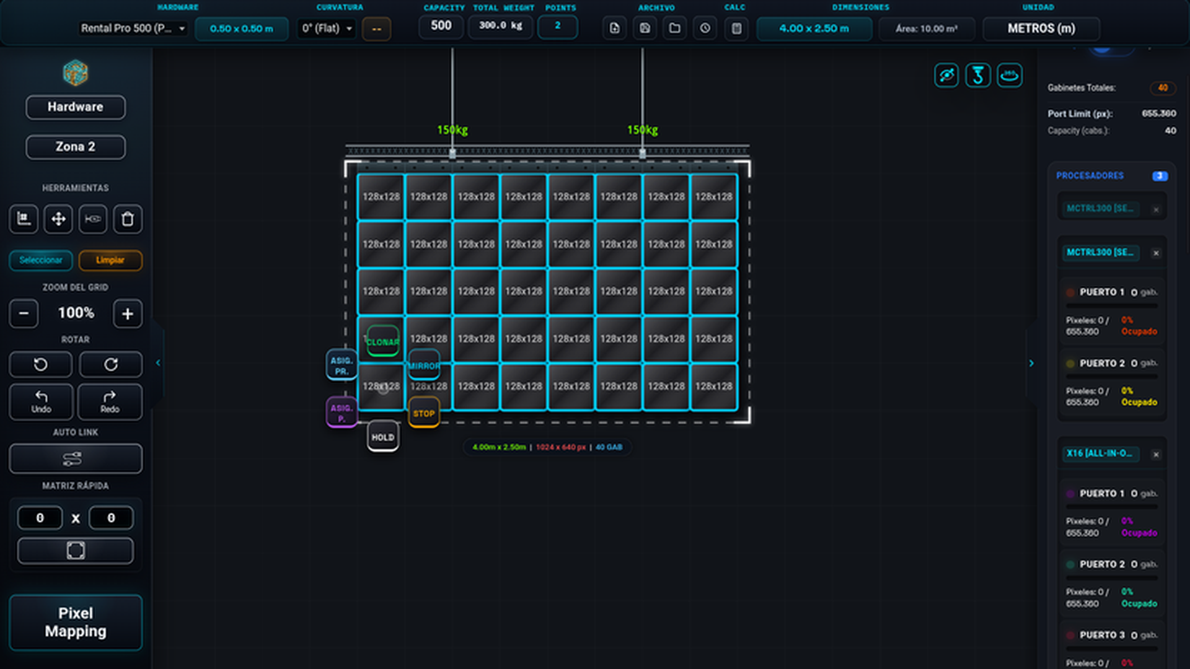Collapse the left sidebar arrow
Screen dimensions: 1190x669
(158, 363)
